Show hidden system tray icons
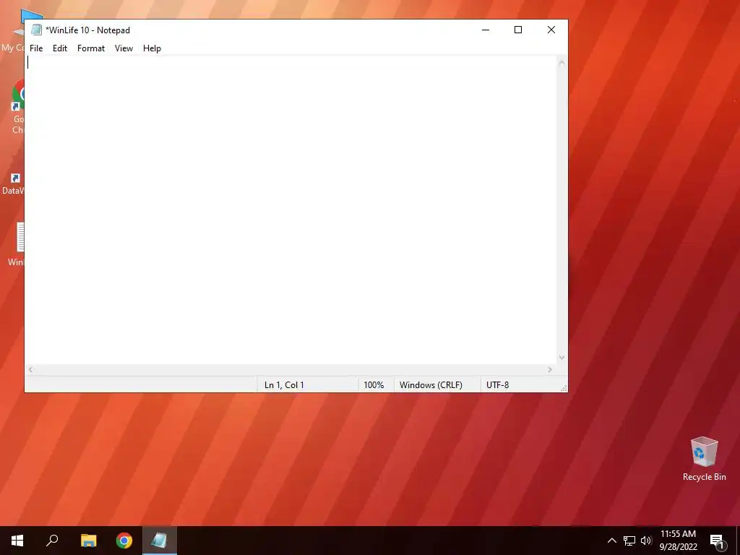740x555 pixels. coord(611,541)
